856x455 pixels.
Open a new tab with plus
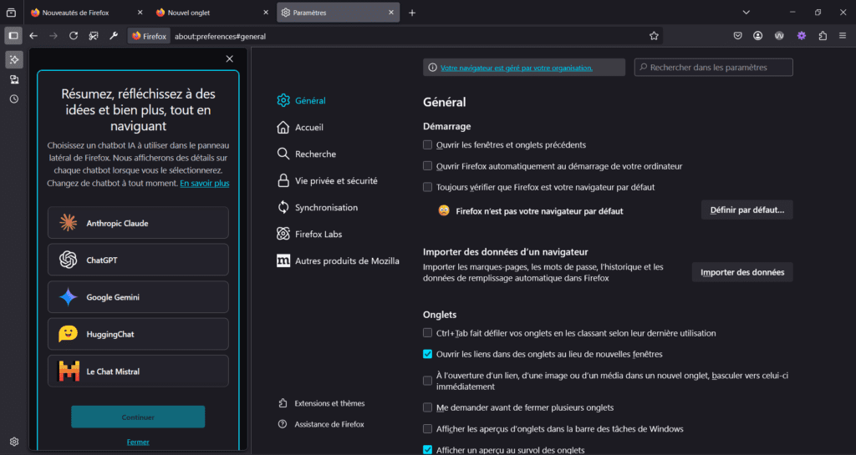click(412, 13)
